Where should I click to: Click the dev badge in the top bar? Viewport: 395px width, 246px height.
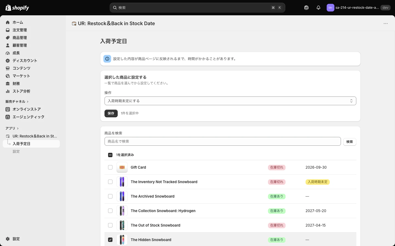(x=385, y=8)
